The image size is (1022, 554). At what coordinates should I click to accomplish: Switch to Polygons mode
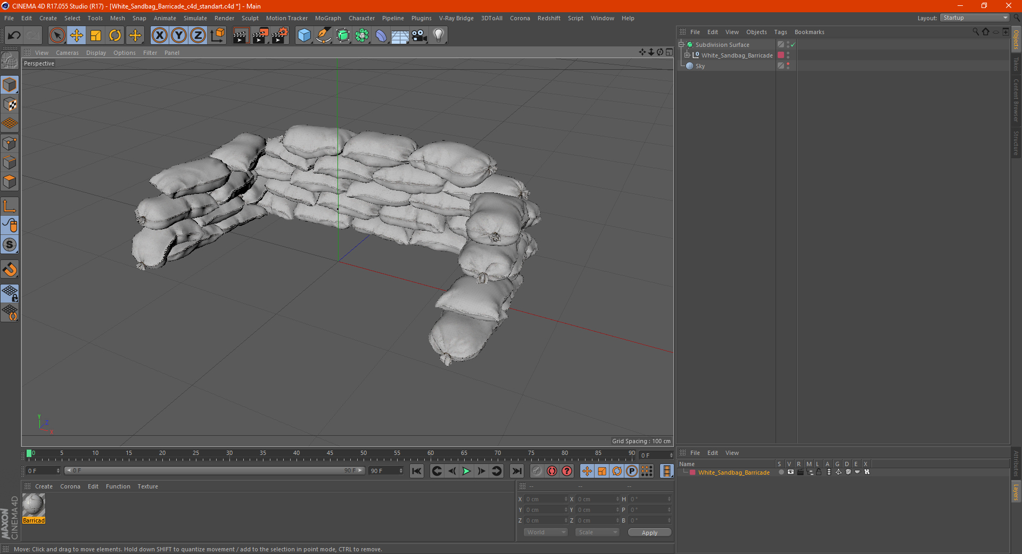pos(10,182)
